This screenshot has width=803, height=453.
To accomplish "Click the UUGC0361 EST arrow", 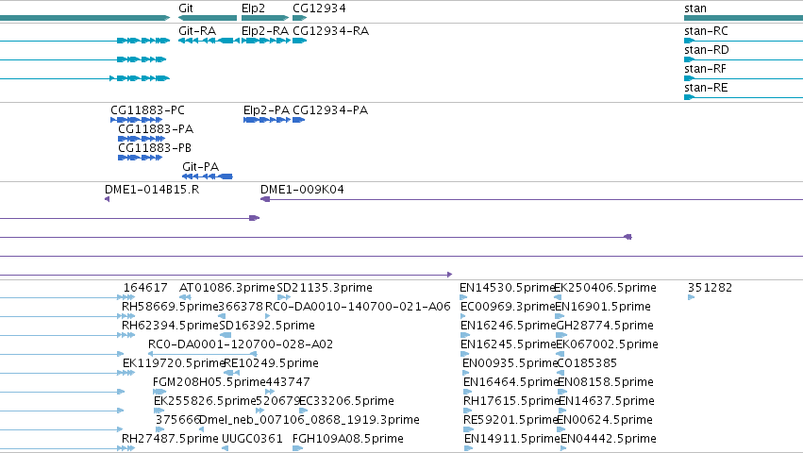I will click(225, 448).
